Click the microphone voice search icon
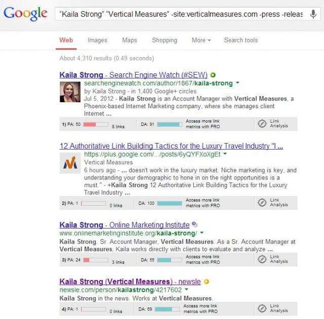This screenshot has width=324, height=319. (313, 14)
